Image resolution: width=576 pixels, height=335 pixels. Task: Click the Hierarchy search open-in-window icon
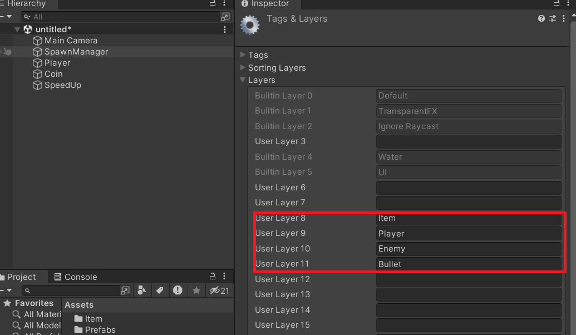tap(225, 17)
